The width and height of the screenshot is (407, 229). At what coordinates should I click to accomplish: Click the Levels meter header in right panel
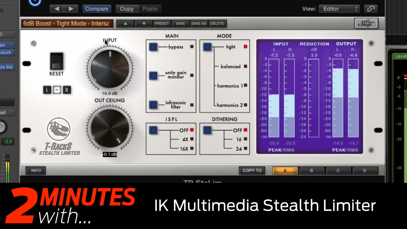click(400, 56)
